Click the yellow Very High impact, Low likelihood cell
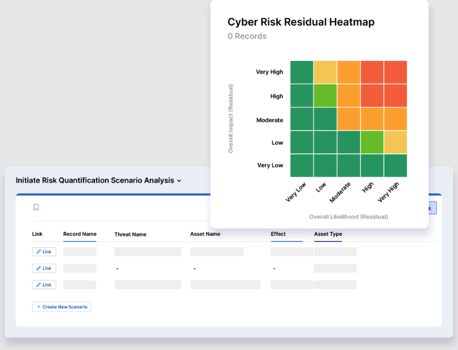The width and height of the screenshot is (458, 350). tap(325, 72)
